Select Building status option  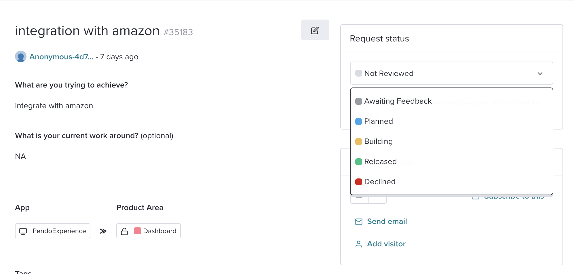click(451, 141)
